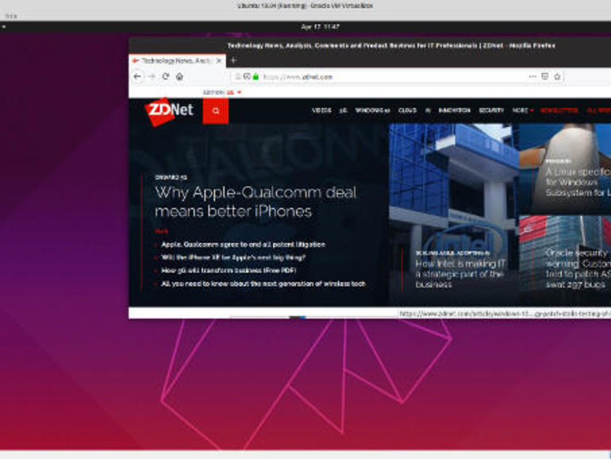Open the red Newsletters link
611x459 pixels.
coord(559,110)
